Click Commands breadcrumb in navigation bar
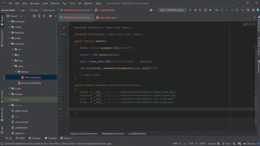Screen dimensions: 260x146 (x=49, y=10)
